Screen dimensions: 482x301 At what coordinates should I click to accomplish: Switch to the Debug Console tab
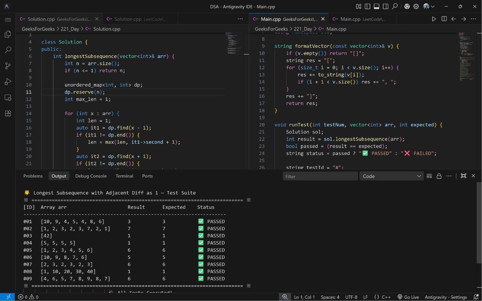pyautogui.click(x=91, y=176)
